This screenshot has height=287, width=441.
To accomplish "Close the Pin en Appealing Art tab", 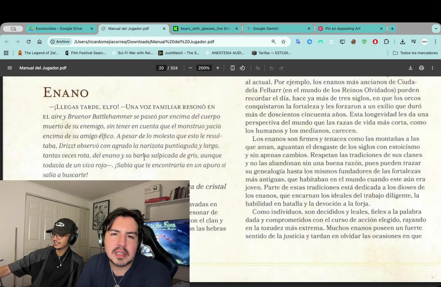I will click(381, 28).
